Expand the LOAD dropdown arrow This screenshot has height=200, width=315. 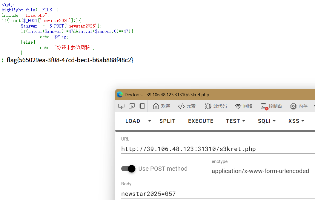[150, 121]
